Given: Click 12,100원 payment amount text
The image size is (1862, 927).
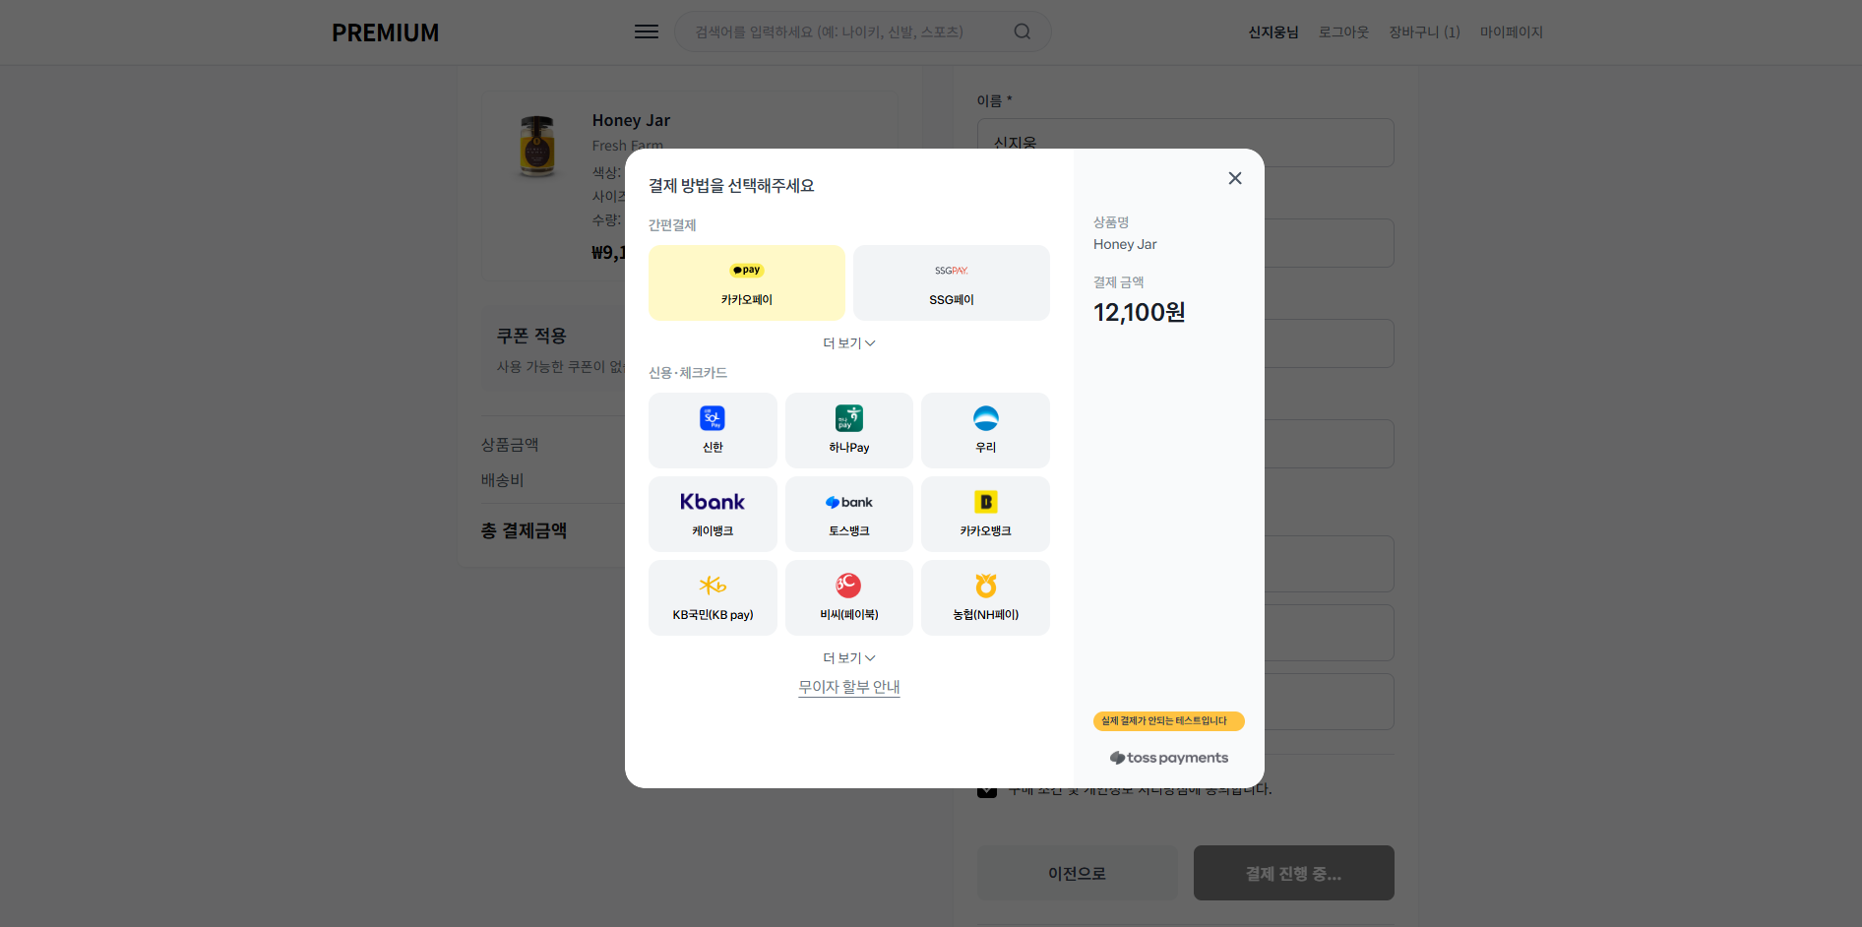Looking at the screenshot, I should click(x=1140, y=313).
